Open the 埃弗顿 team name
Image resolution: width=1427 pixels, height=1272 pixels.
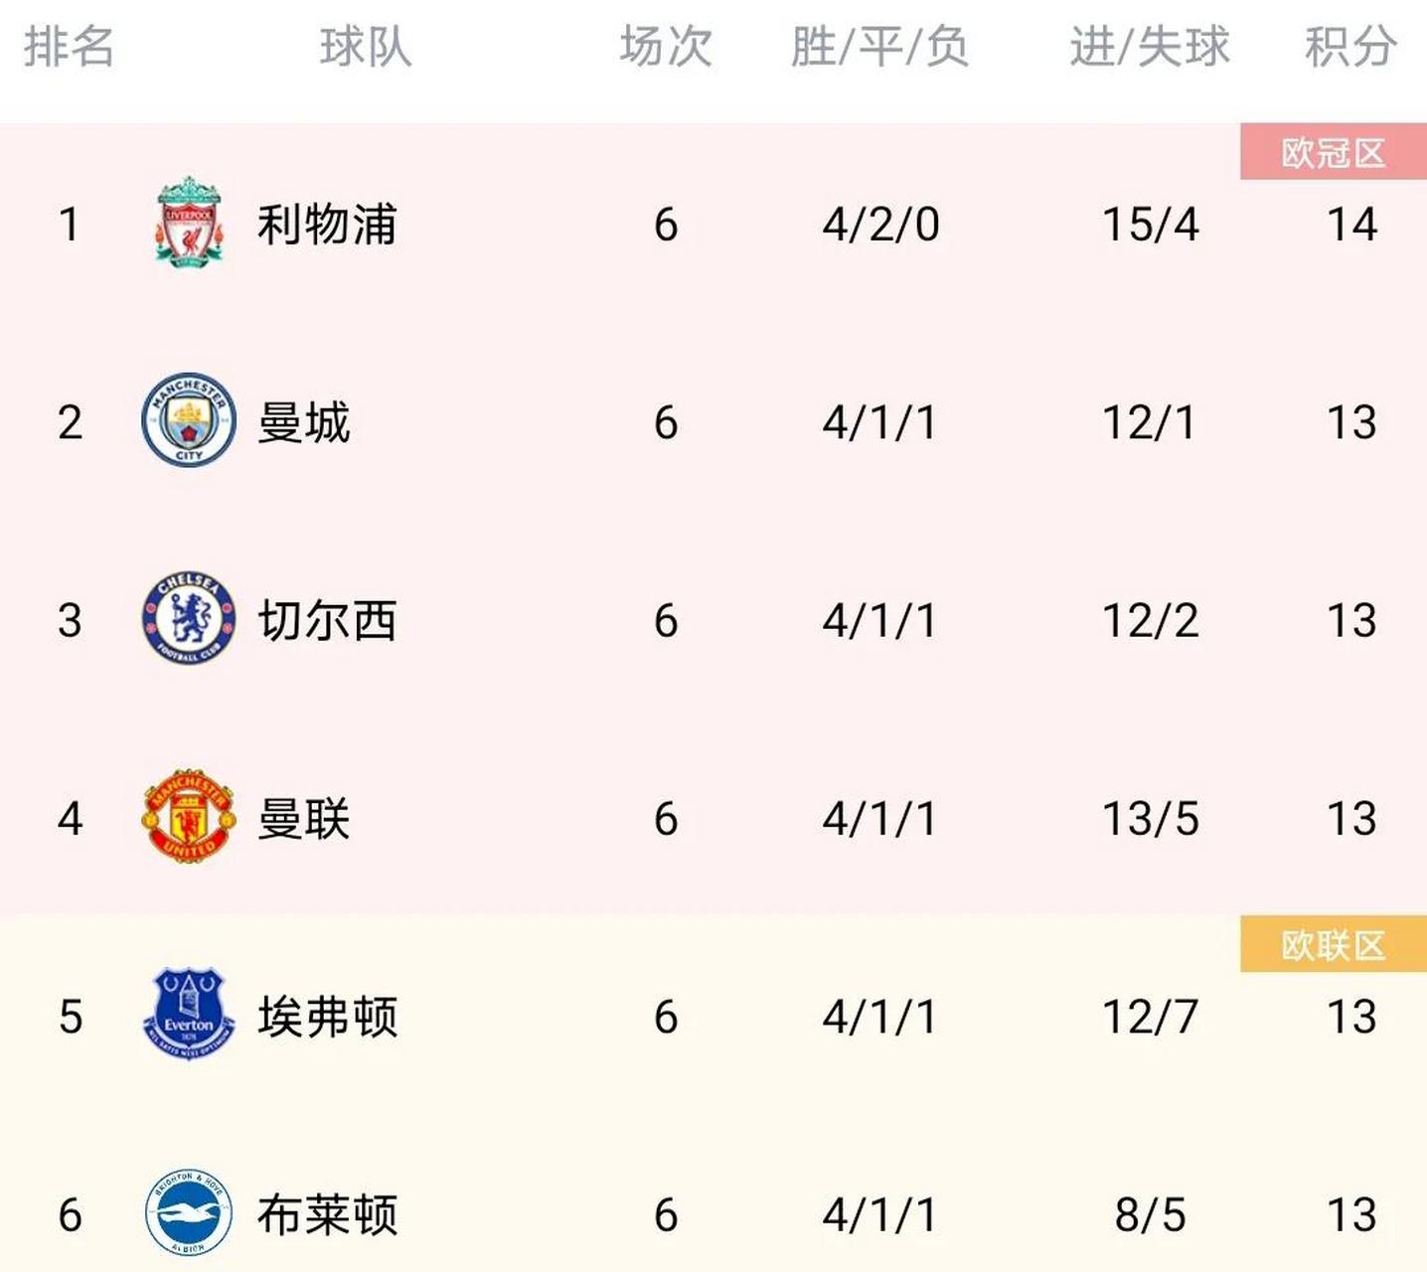(x=327, y=1017)
